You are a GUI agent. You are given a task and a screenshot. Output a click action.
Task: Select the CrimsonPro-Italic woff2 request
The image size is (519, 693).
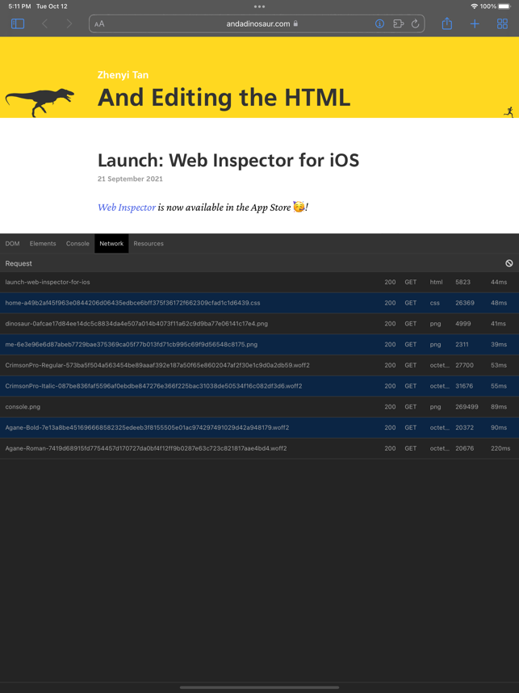(x=259, y=386)
